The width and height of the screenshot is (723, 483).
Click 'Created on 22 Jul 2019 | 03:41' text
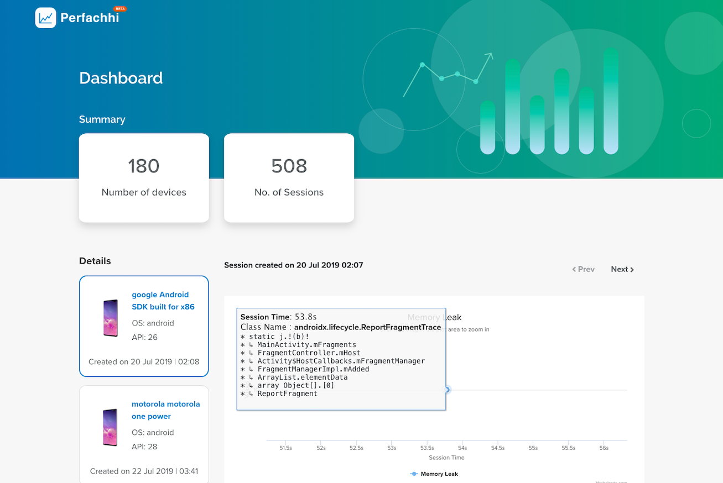click(144, 471)
